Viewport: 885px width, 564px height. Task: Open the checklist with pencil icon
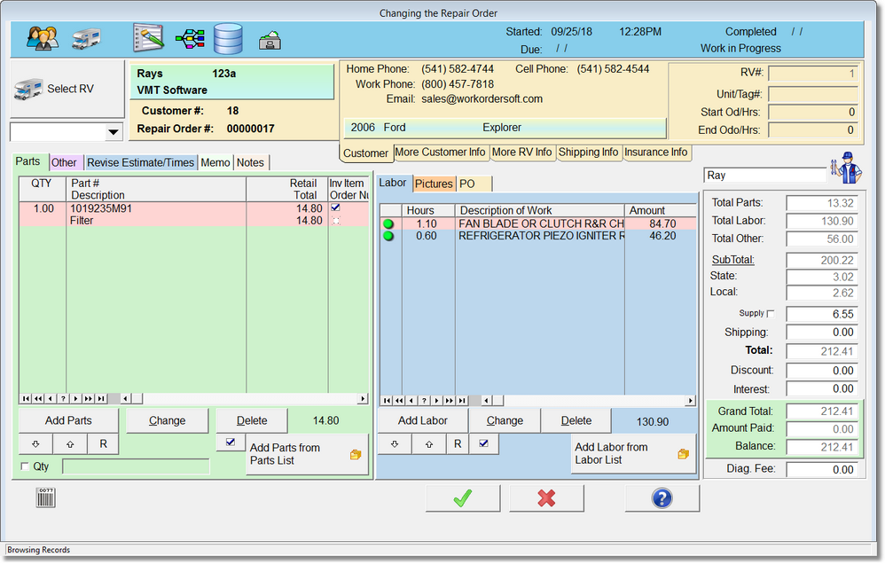148,39
